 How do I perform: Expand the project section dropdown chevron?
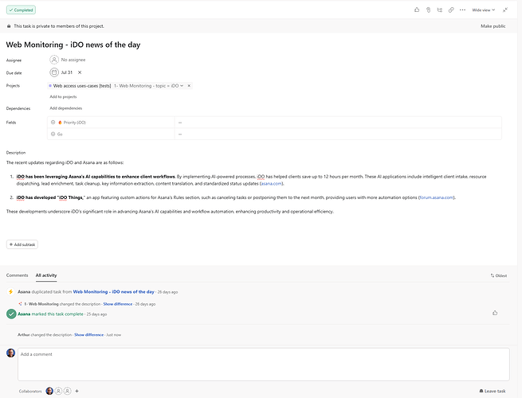pos(182,85)
